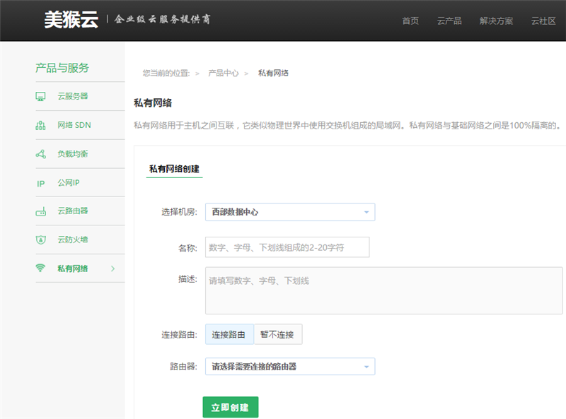Choose the 连接路由 option button

coord(229,334)
